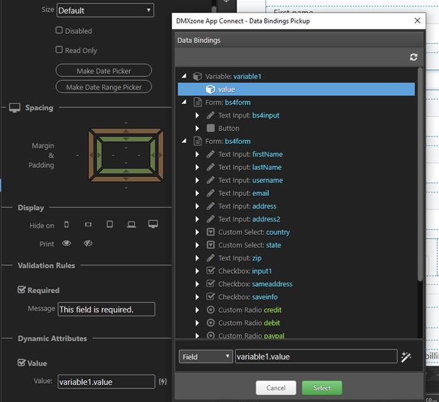Expand Checkbox: saveinfo node
This screenshot has height=402, width=439.
coord(197,297)
